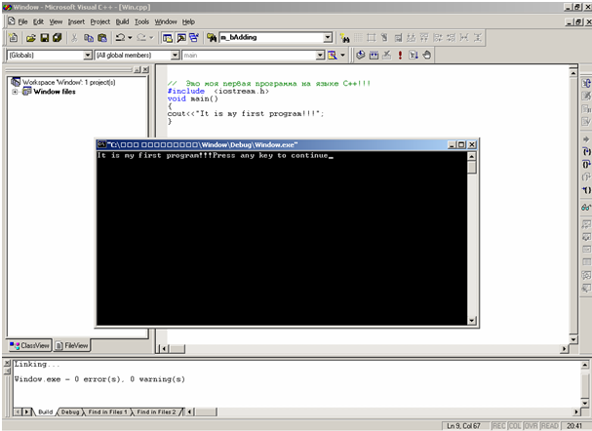The width and height of the screenshot is (592, 431).
Task: Click the Copy icon in toolbar
Action: click(x=88, y=38)
